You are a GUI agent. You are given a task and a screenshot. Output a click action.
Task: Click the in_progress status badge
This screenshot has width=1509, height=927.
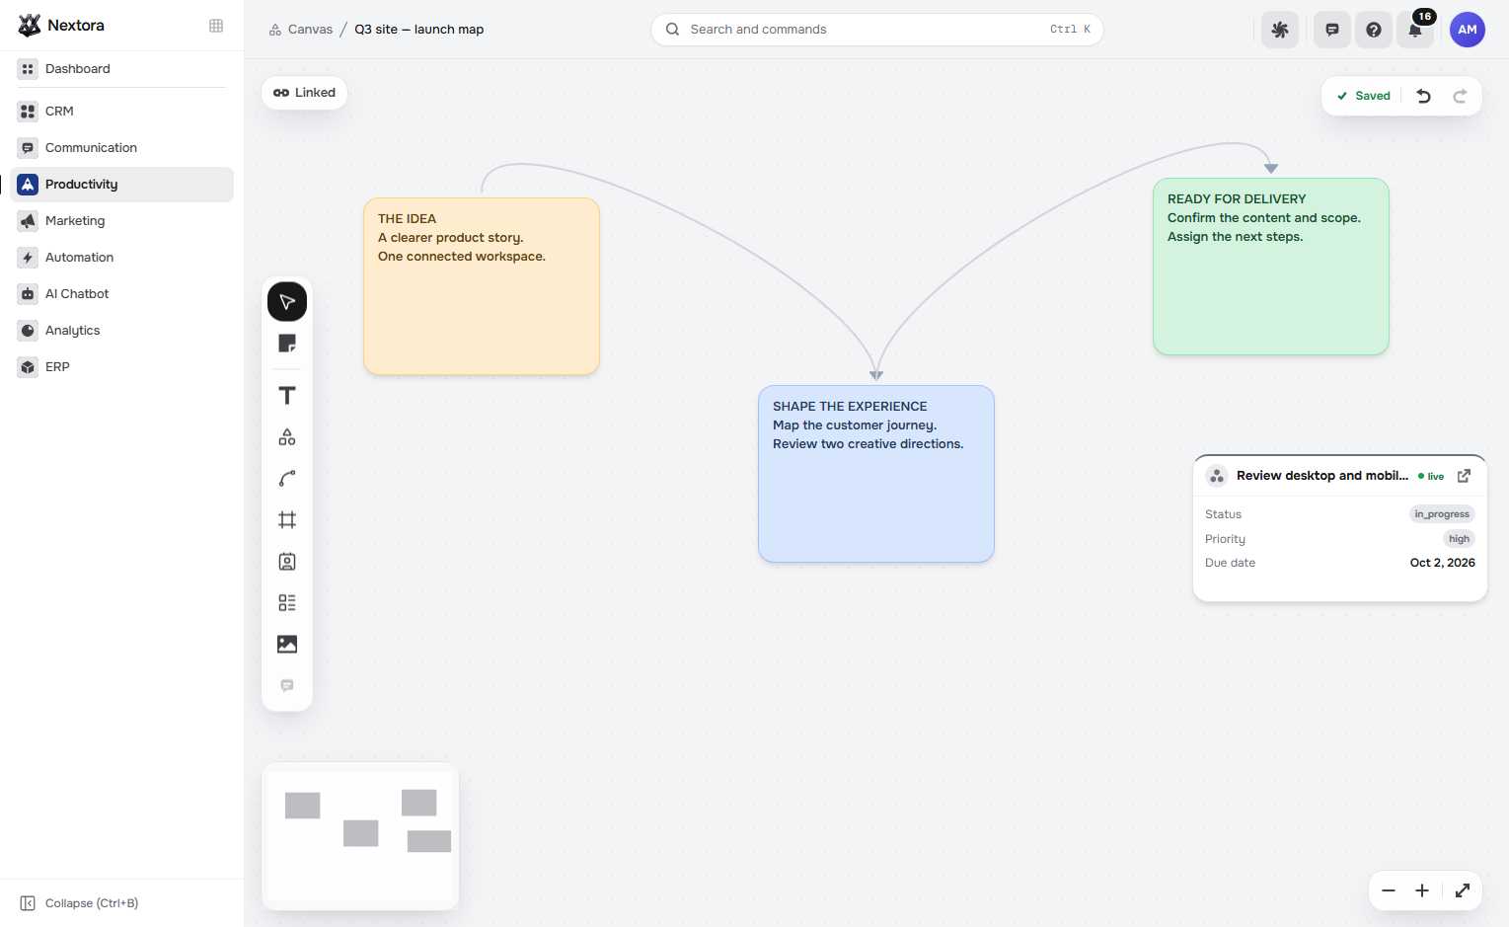[1442, 514]
